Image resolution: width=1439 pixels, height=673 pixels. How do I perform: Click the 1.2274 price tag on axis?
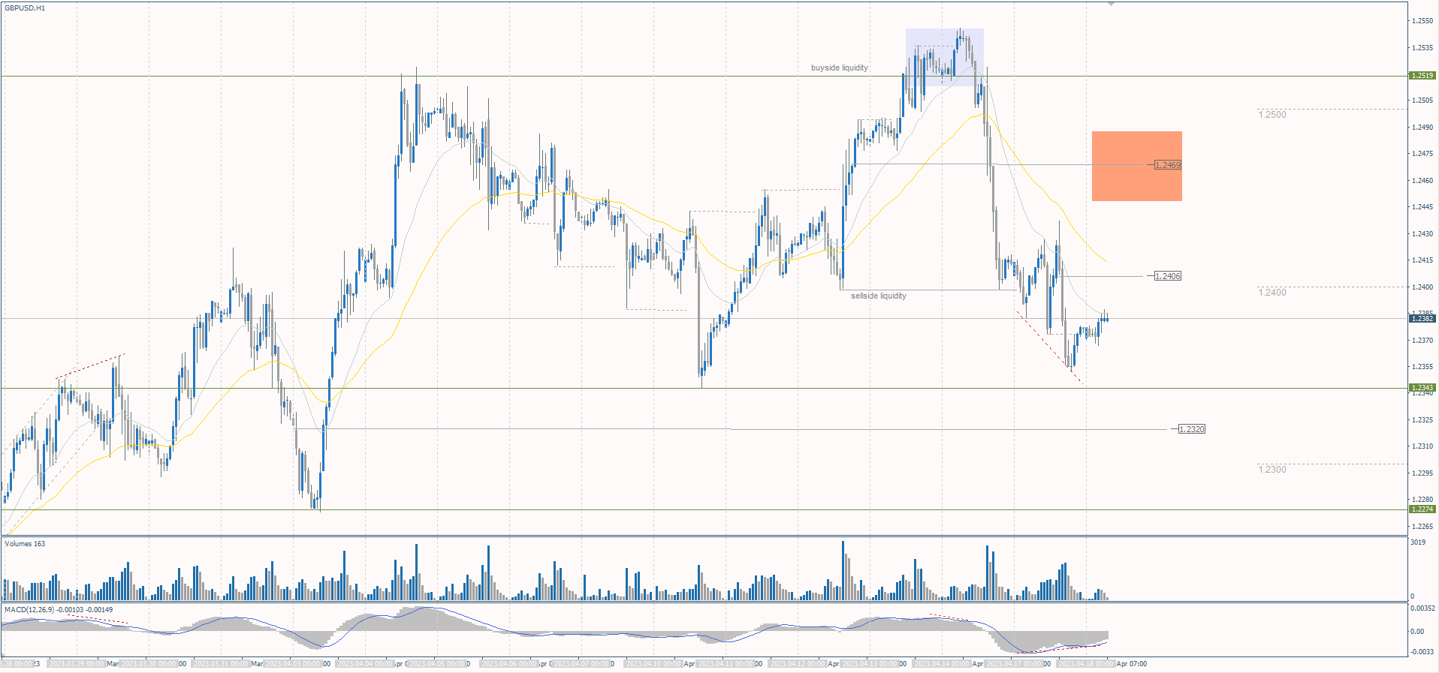[1422, 509]
